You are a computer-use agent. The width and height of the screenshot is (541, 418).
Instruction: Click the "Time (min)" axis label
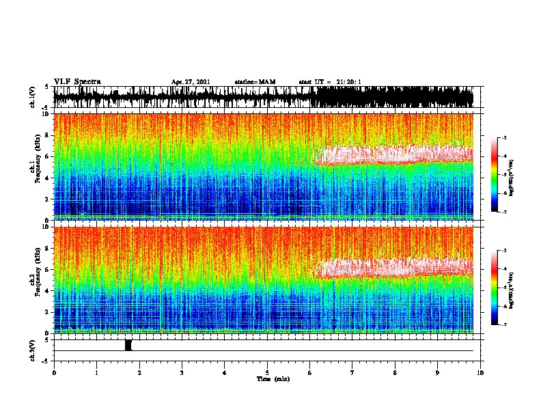click(x=273, y=379)
